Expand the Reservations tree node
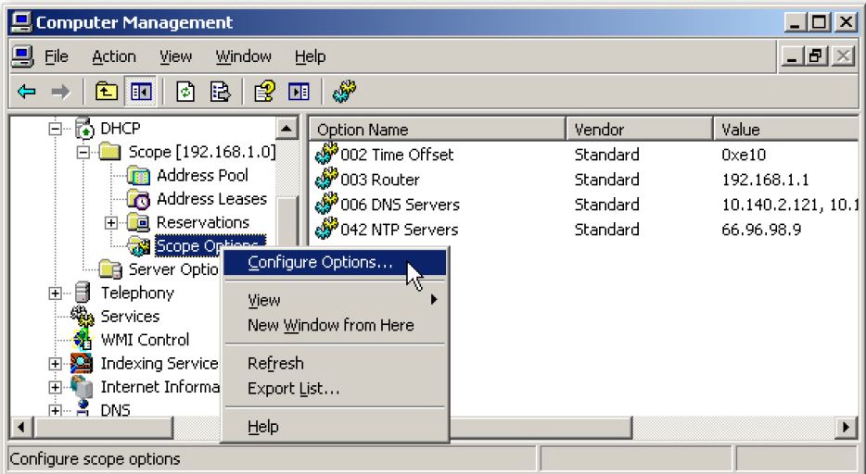This screenshot has height=474, width=866. tap(111, 222)
